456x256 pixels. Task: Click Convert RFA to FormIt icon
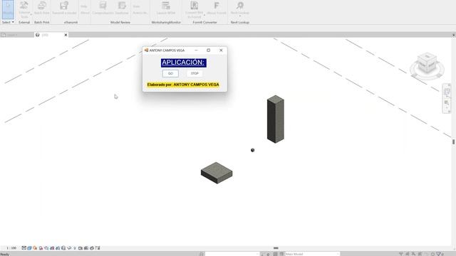(195, 9)
